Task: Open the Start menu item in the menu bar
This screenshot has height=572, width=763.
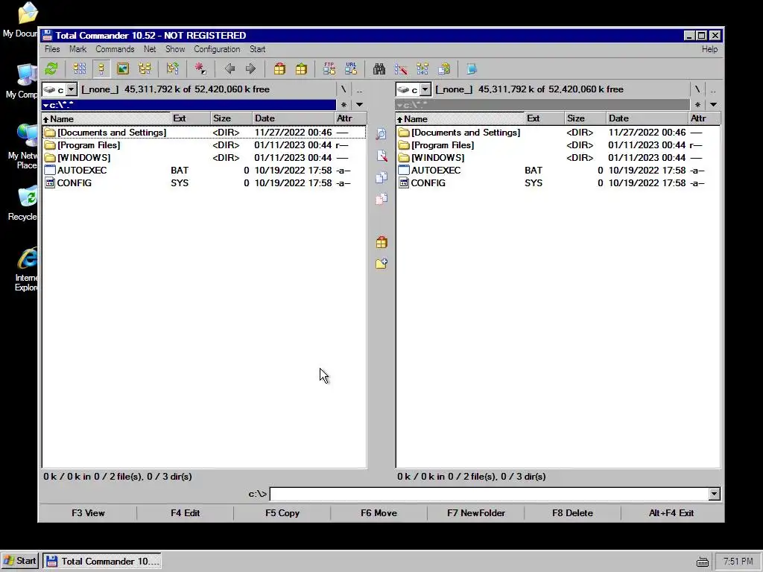Action: [x=257, y=49]
